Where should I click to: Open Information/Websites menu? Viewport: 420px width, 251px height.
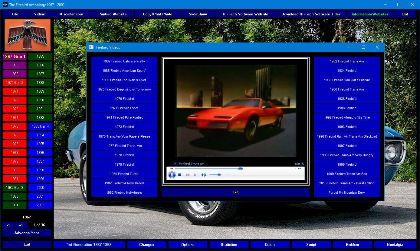(x=370, y=14)
